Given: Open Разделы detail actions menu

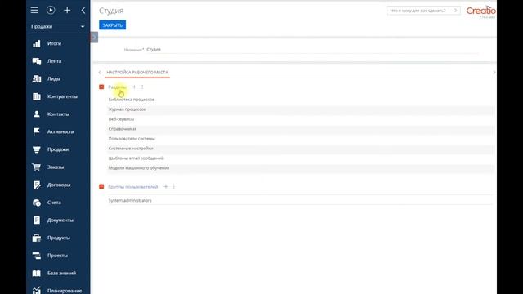Looking at the screenshot, I should point(142,87).
